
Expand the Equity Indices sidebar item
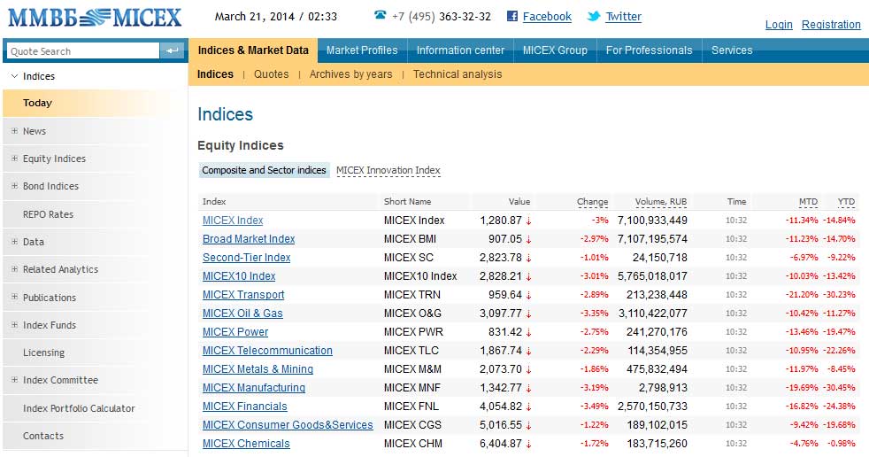point(14,159)
